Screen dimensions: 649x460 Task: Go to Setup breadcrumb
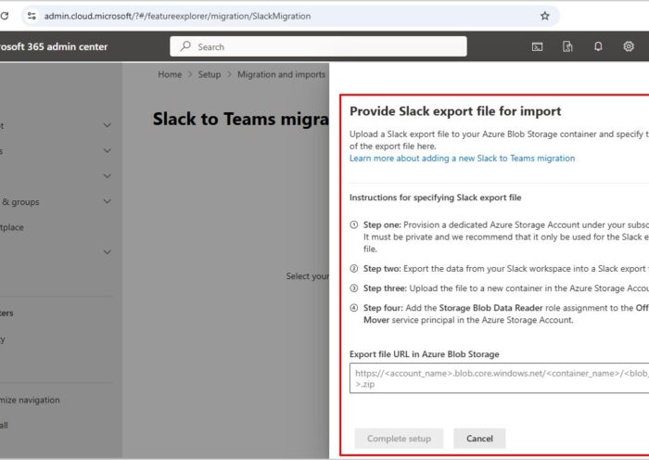point(210,74)
